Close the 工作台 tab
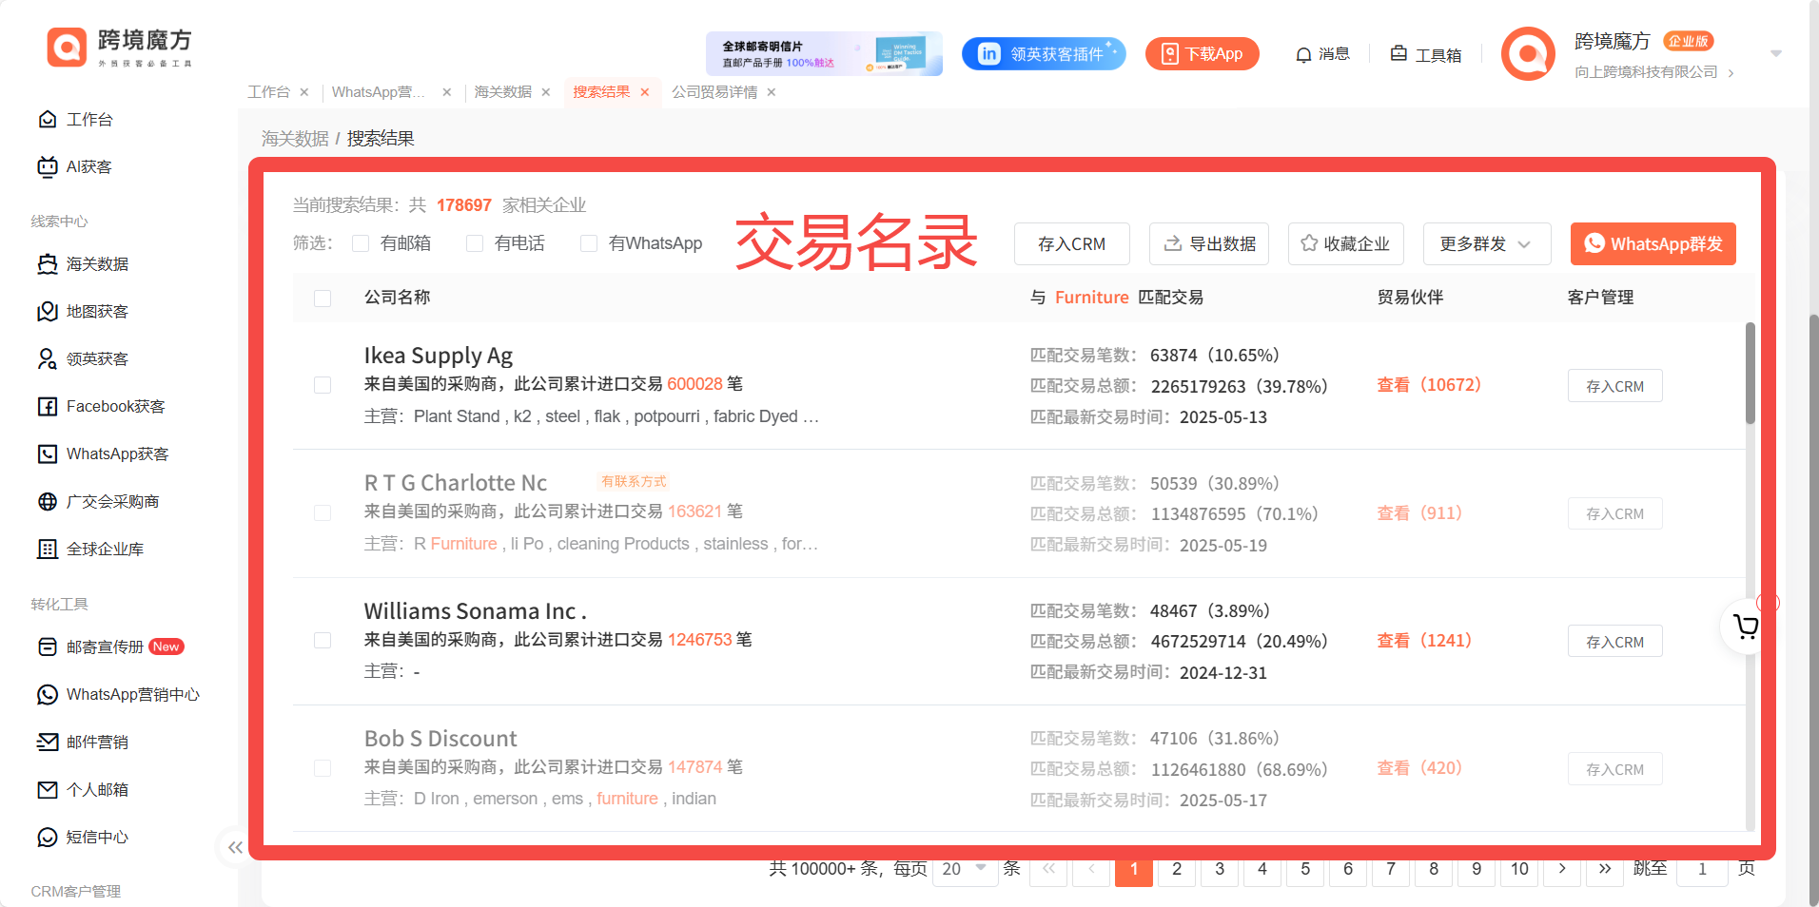The image size is (1819, 907). pyautogui.click(x=304, y=92)
